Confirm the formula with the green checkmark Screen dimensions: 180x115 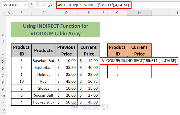click(44, 5)
